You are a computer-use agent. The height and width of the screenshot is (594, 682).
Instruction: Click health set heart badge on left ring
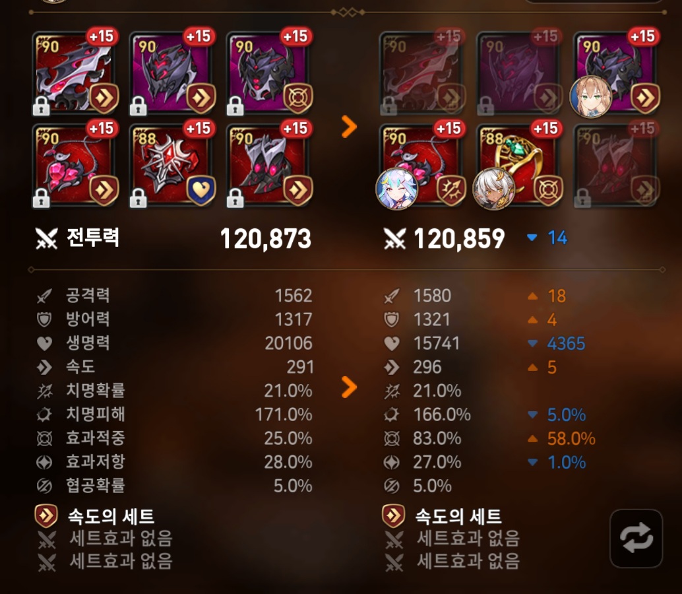(201, 190)
